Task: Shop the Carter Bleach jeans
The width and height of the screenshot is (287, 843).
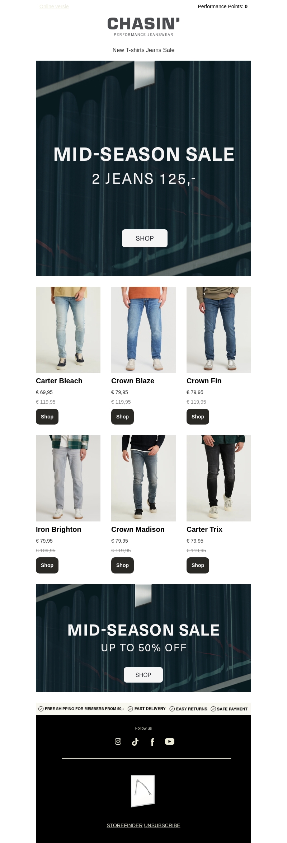Action: [47, 417]
